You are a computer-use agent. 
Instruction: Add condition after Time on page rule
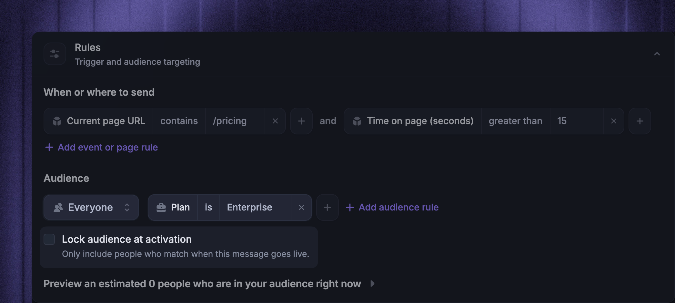[640, 121]
